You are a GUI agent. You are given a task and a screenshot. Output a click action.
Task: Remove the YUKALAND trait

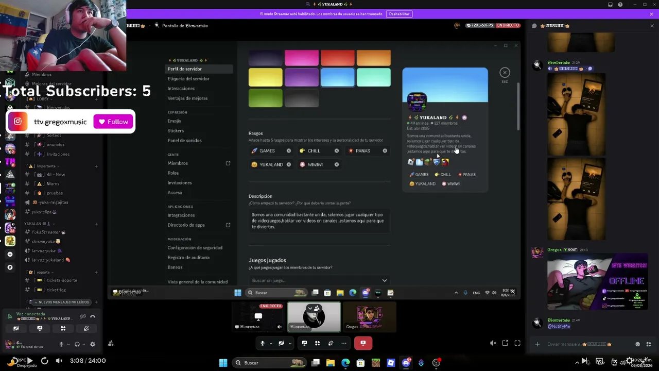tap(288, 165)
